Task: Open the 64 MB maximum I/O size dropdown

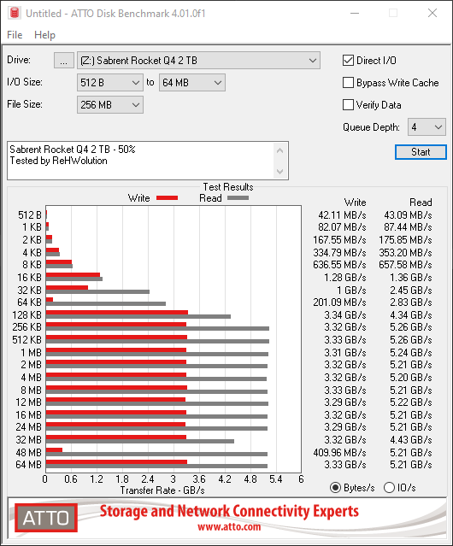Action: [192, 83]
